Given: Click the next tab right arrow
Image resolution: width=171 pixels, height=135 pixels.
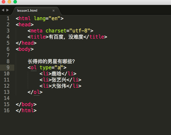Looking at the screenshot, I should [x=8, y=10].
